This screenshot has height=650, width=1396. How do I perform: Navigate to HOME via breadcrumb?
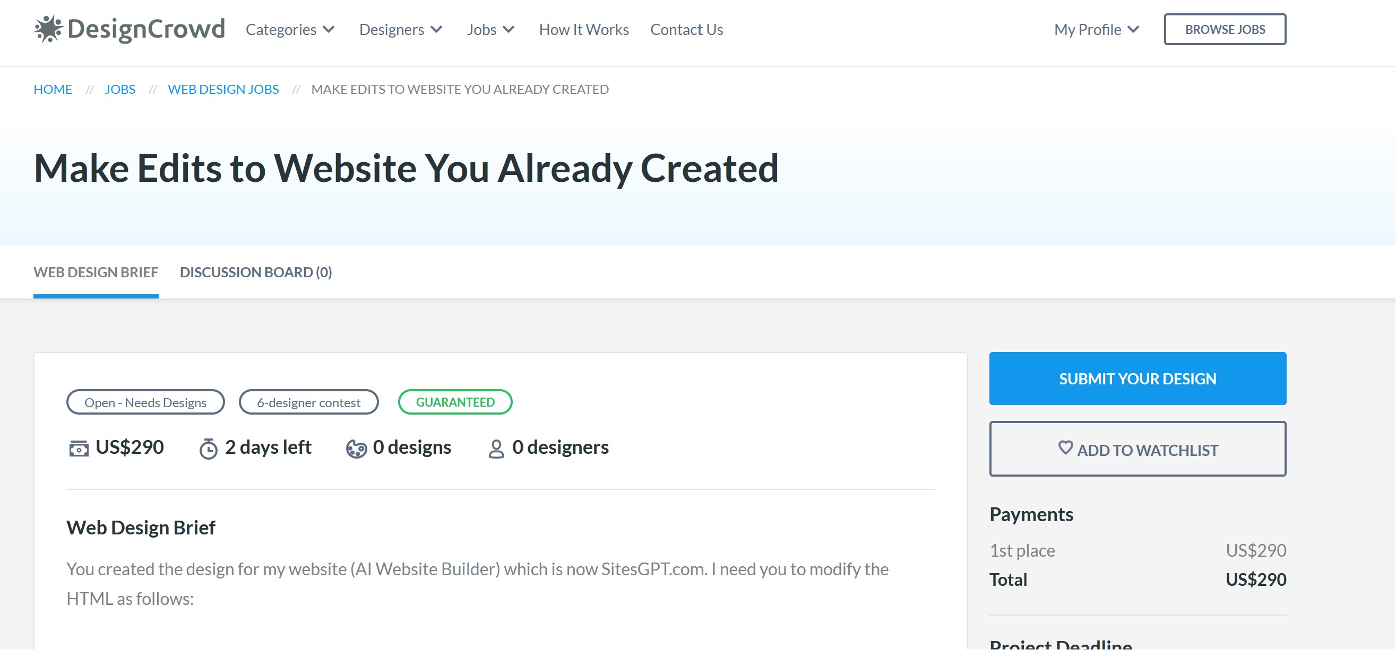point(53,89)
